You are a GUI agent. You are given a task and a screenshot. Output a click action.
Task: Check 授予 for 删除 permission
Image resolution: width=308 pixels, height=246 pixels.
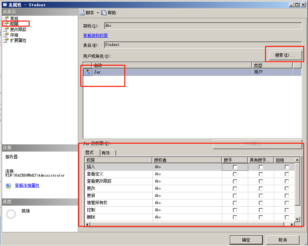[235, 217]
